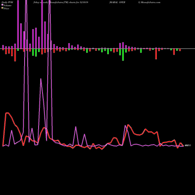The image size is (195, 195).
Task: Click the Price legend color swatch
Action: point(2,8)
